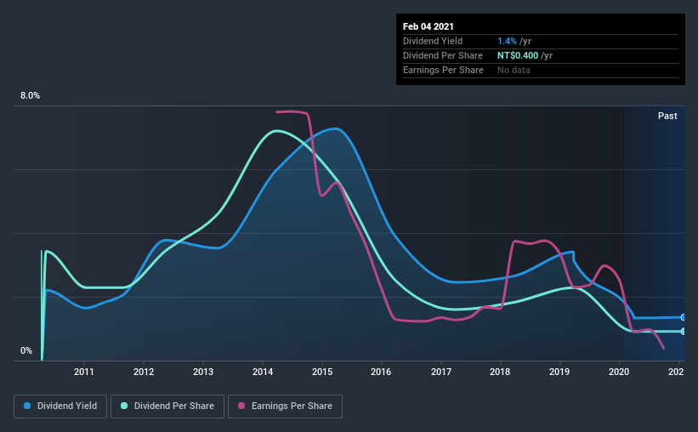
Task: Click the 2015 x-axis label
Action: (x=322, y=372)
